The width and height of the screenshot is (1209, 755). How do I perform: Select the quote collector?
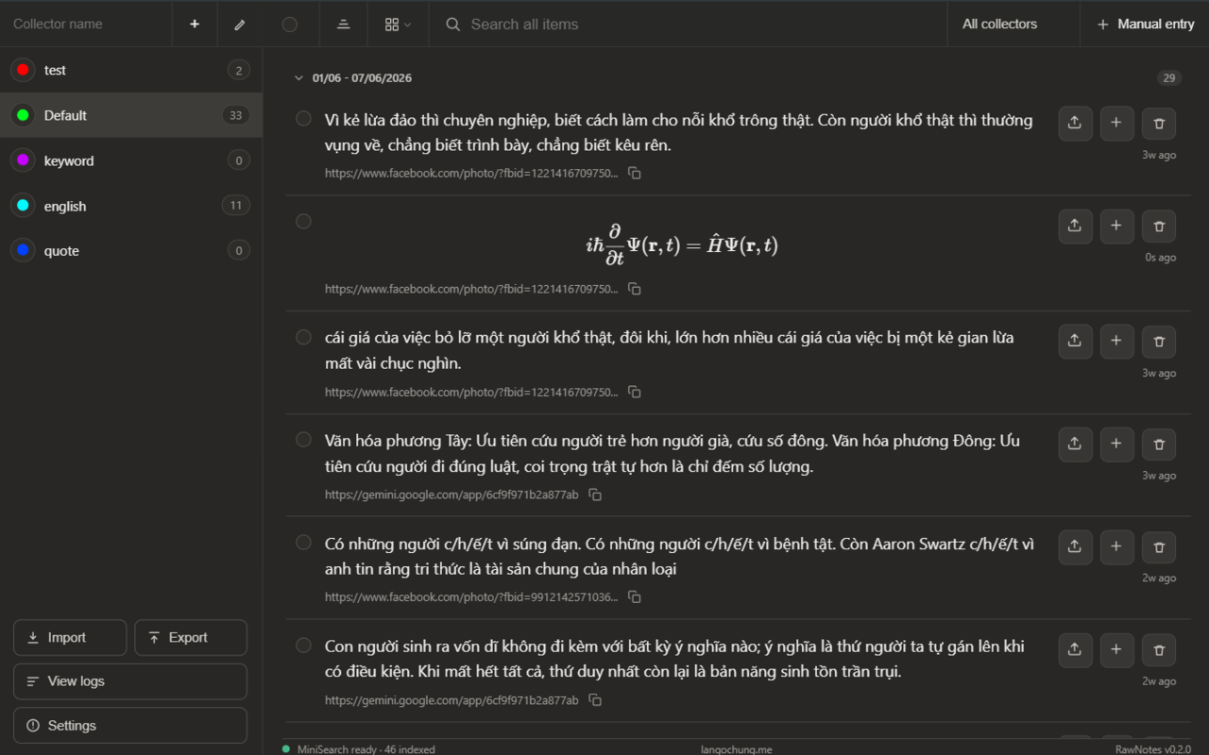(x=131, y=251)
